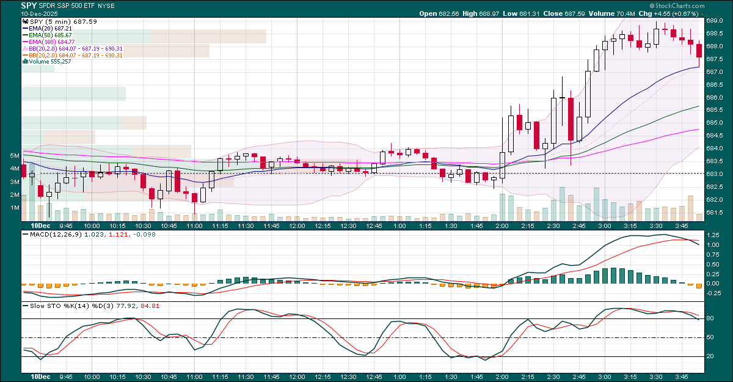Click 2:30 on the price chart time axis
733x382 pixels.
point(553,226)
